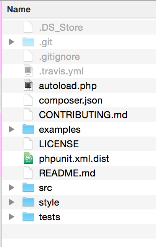The width and height of the screenshot is (156, 247).
Task: Select the README.md file name
Action: 67,173
